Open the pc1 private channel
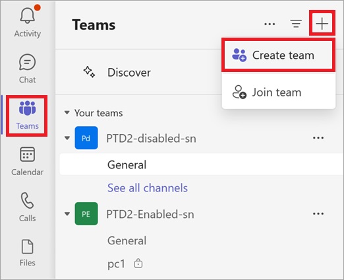The width and height of the screenshot is (344, 280). 116,263
